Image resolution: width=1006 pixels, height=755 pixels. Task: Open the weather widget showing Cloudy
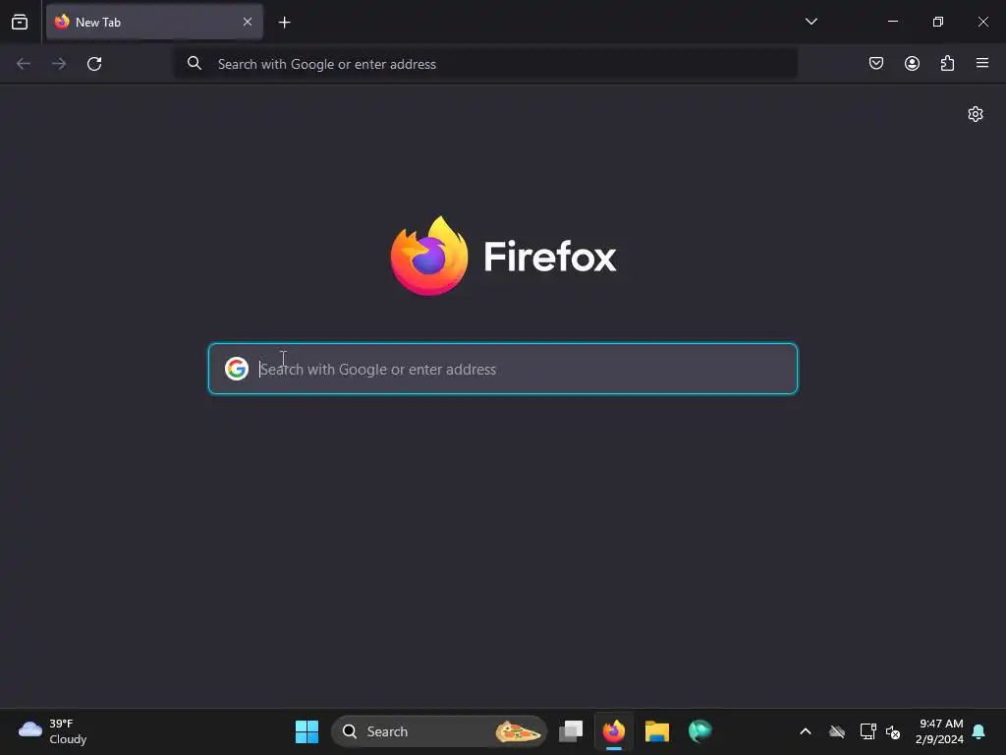point(53,731)
